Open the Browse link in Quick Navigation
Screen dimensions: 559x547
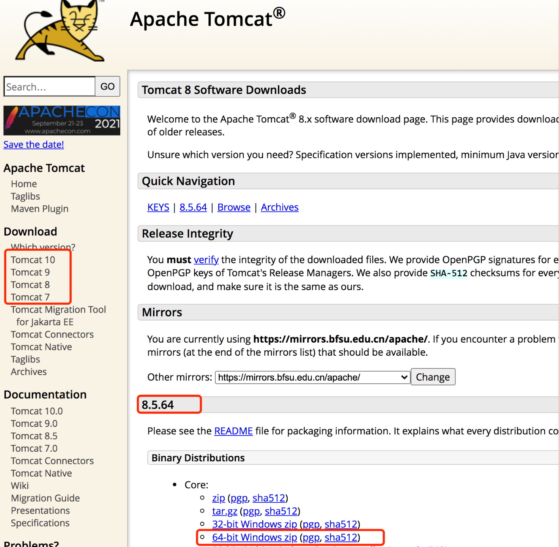pyautogui.click(x=234, y=207)
